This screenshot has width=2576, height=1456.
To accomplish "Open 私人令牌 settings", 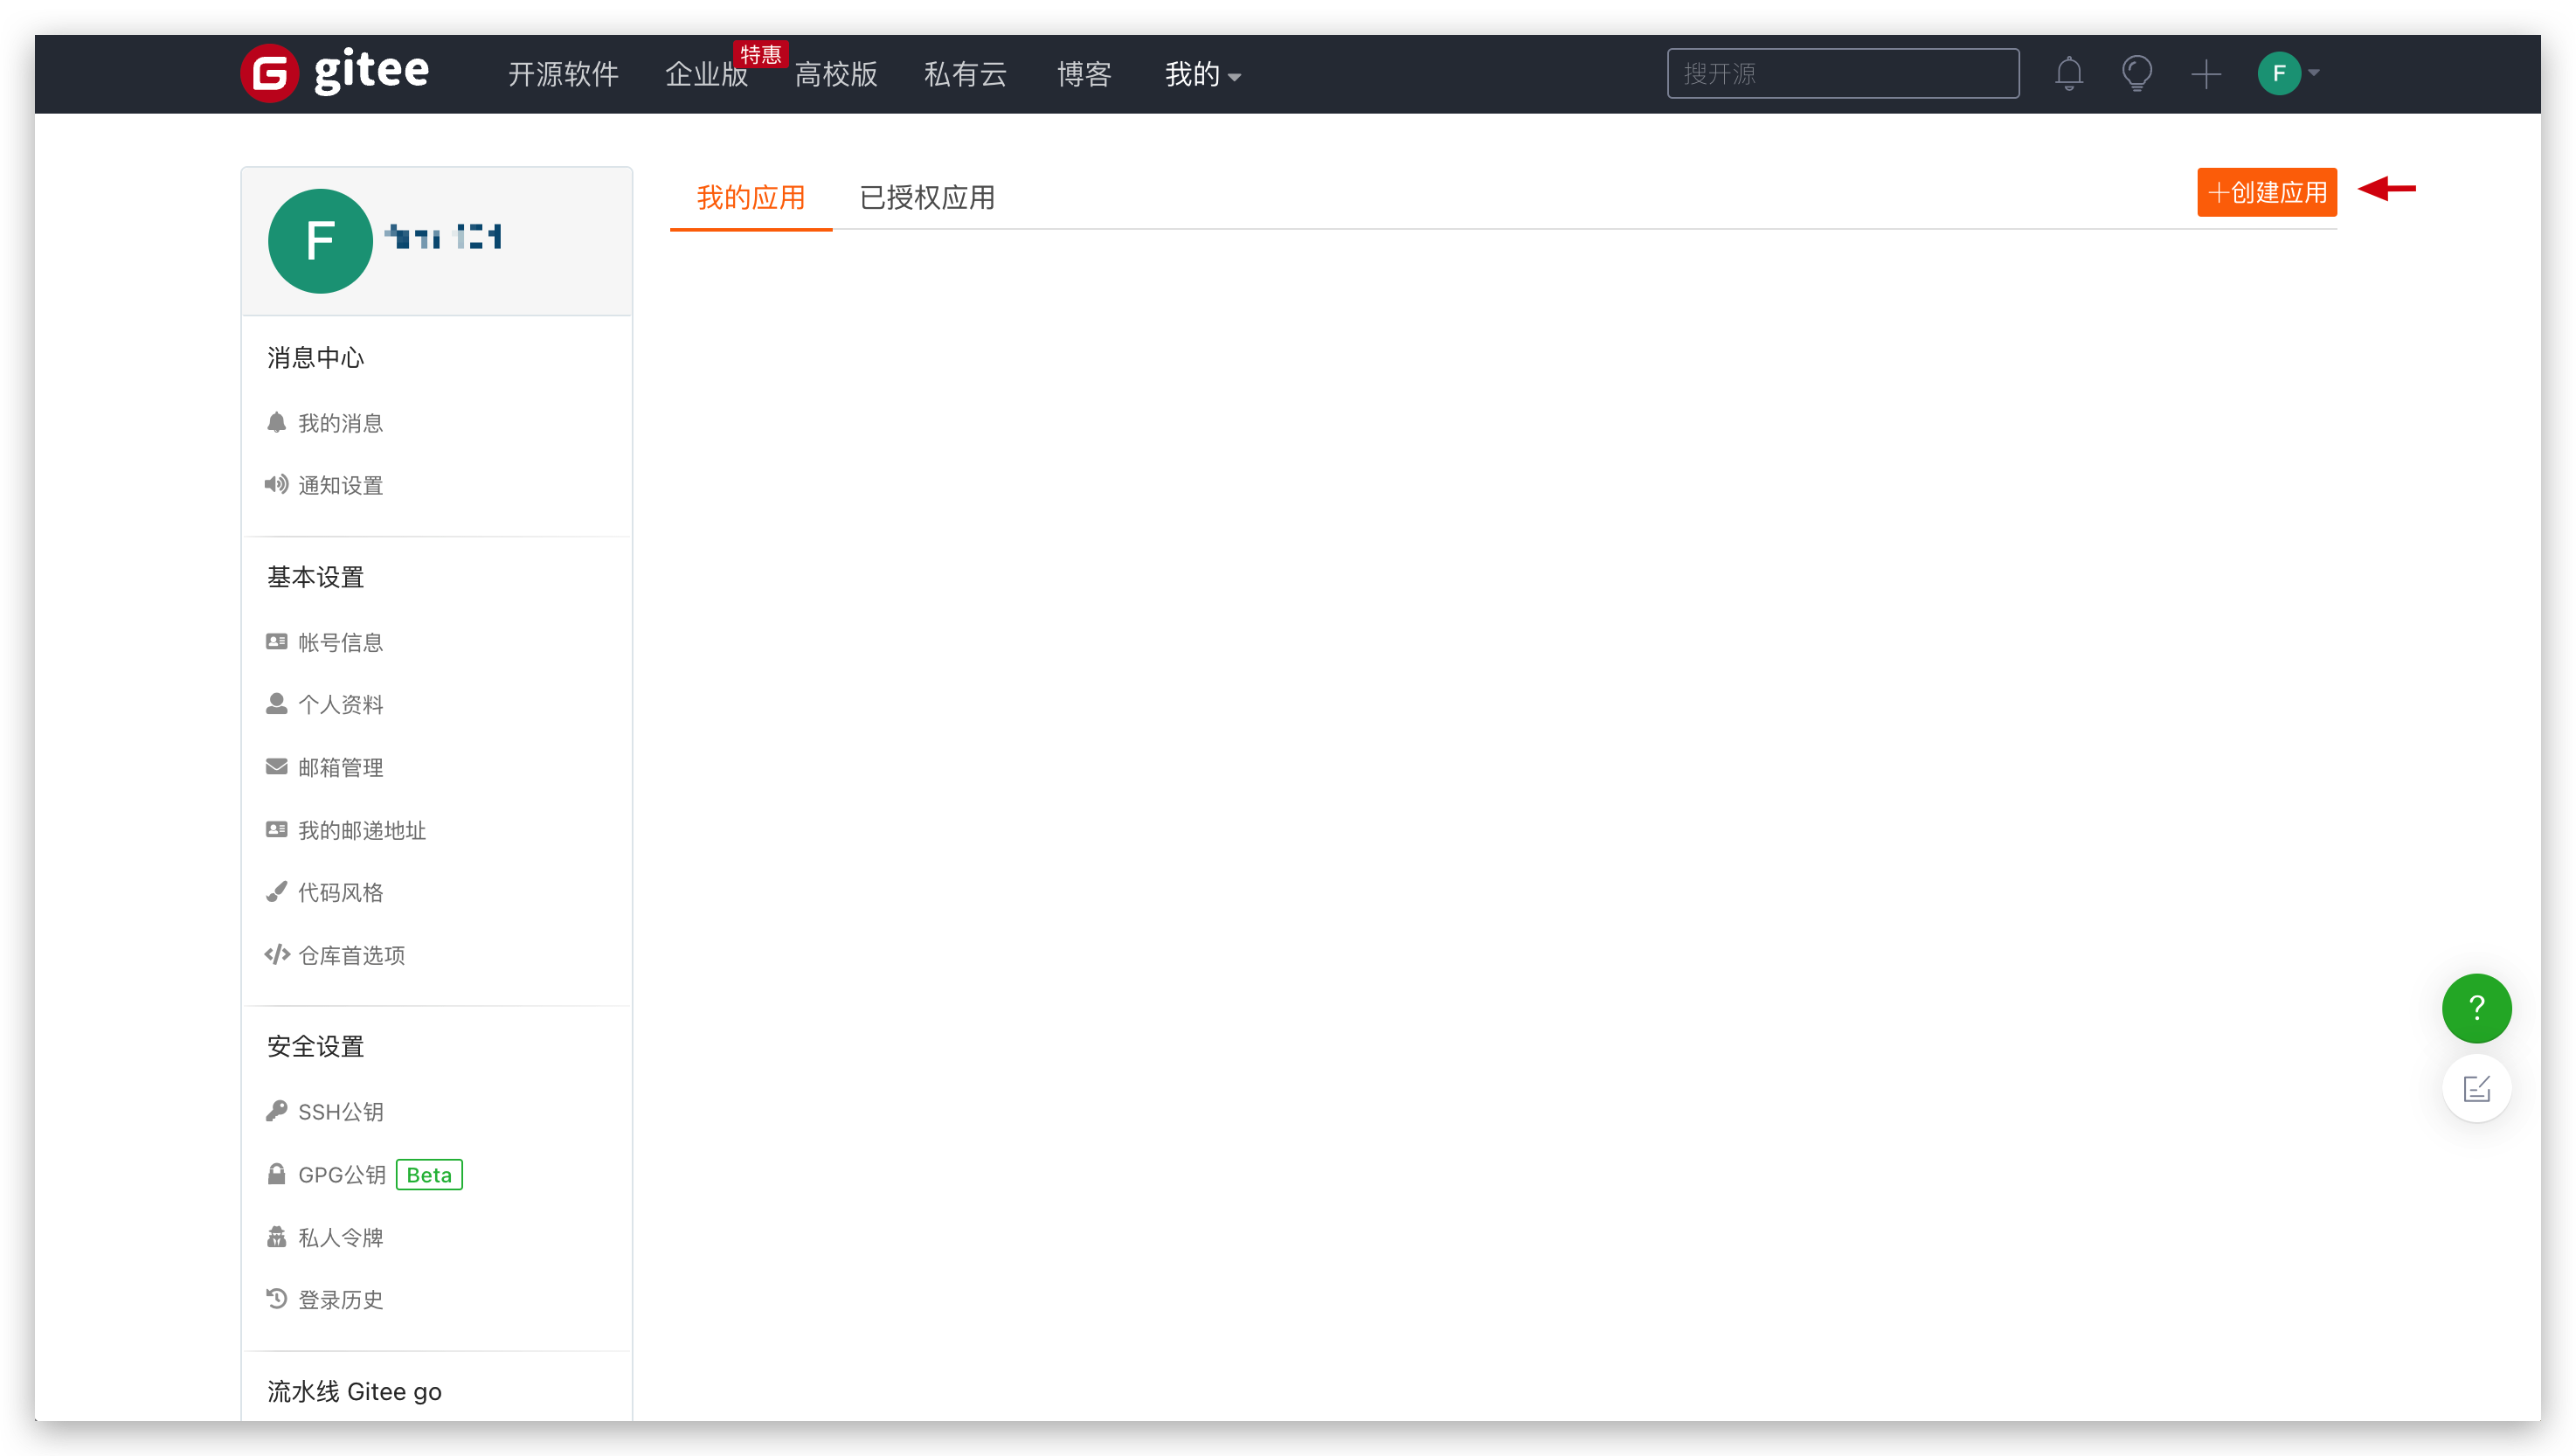I will coord(339,1237).
